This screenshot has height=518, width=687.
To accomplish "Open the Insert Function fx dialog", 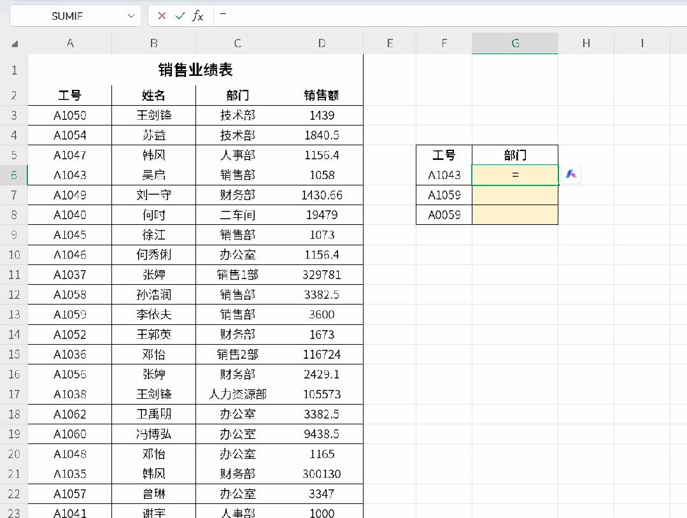I will (198, 16).
